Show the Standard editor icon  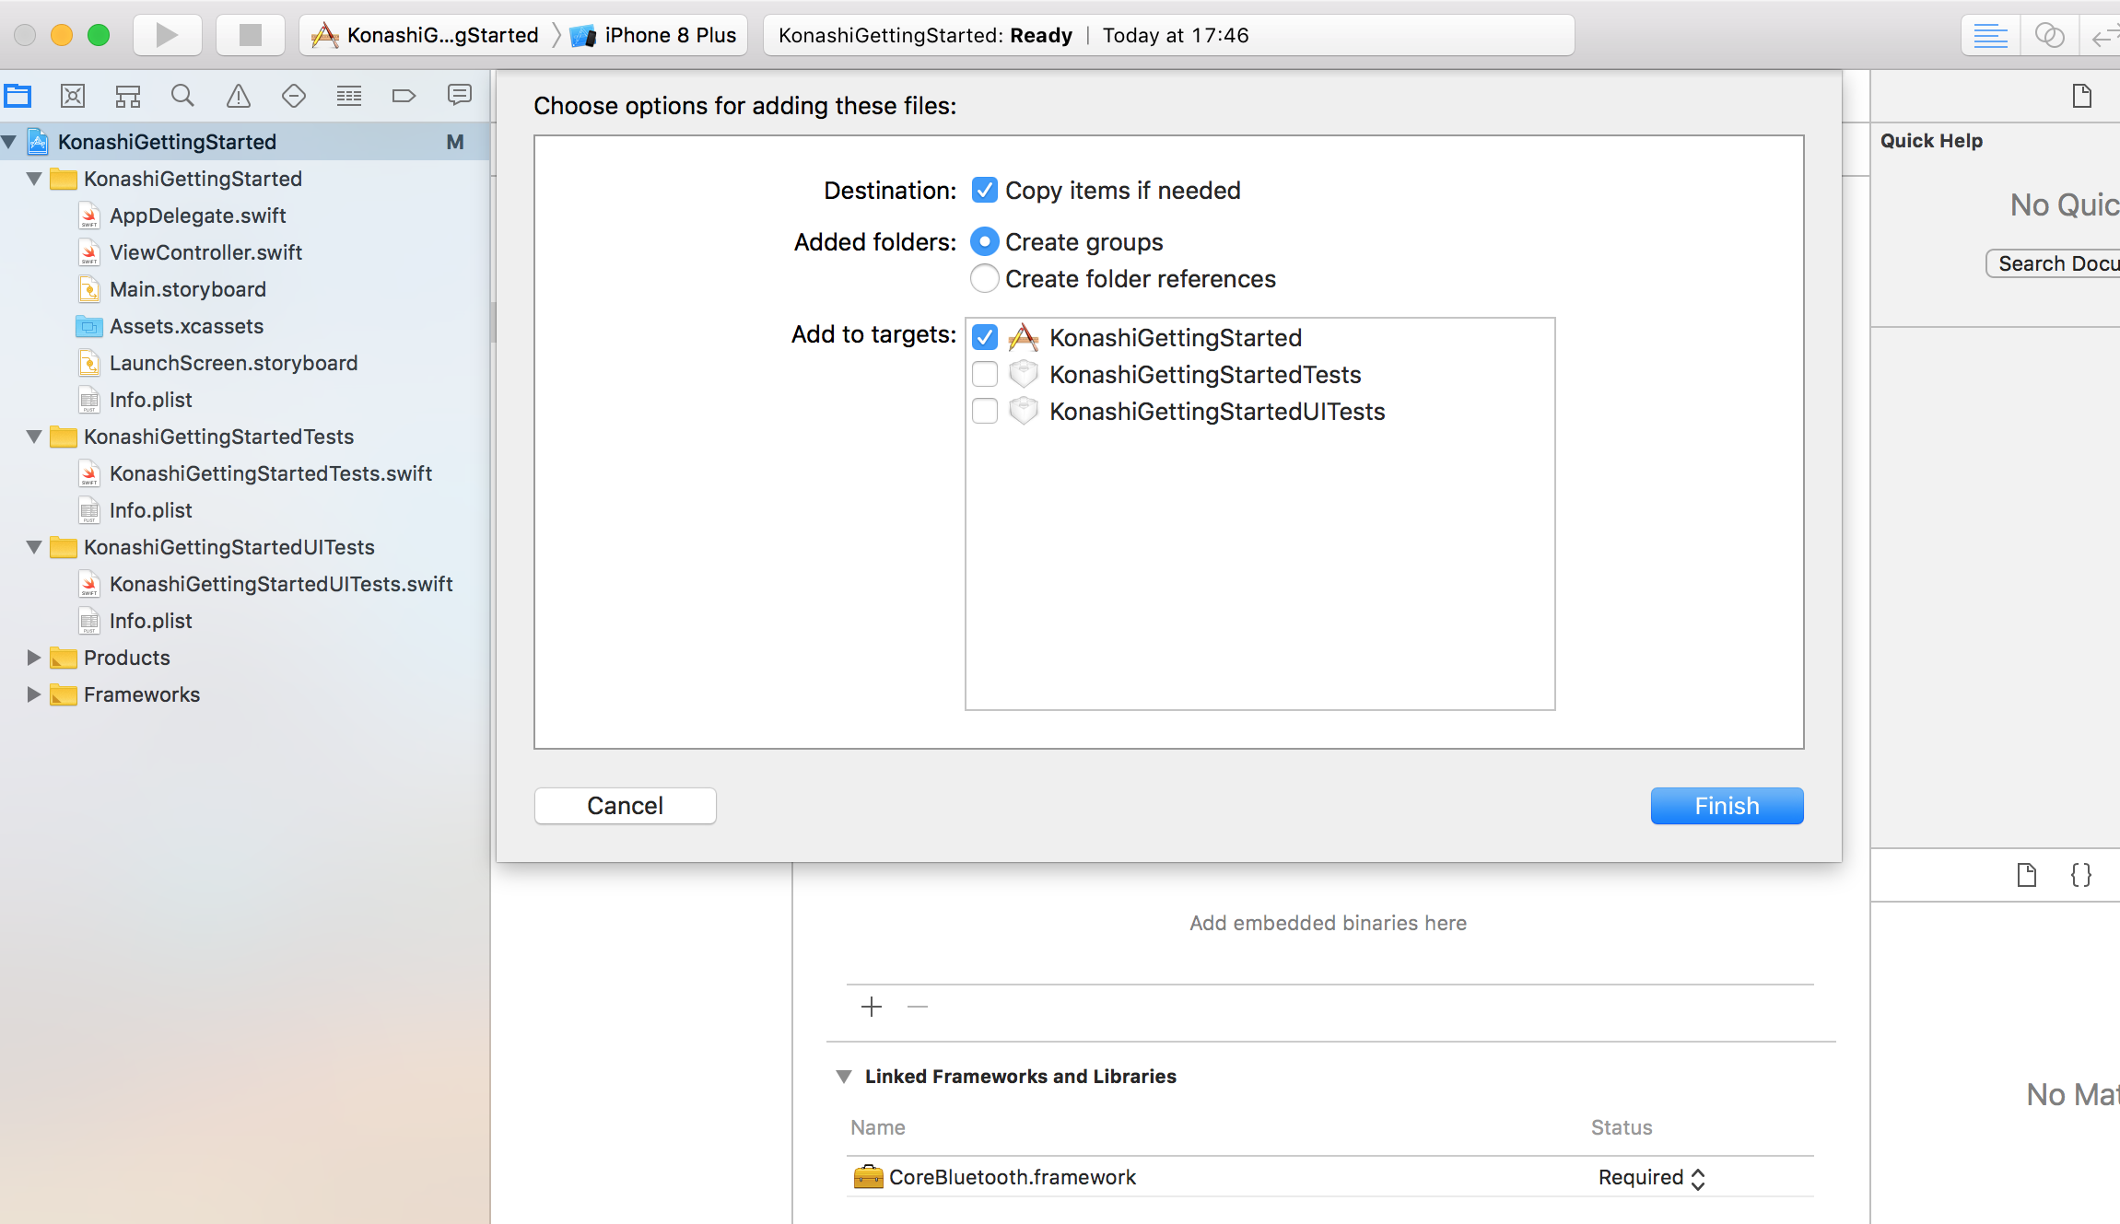tap(1990, 36)
